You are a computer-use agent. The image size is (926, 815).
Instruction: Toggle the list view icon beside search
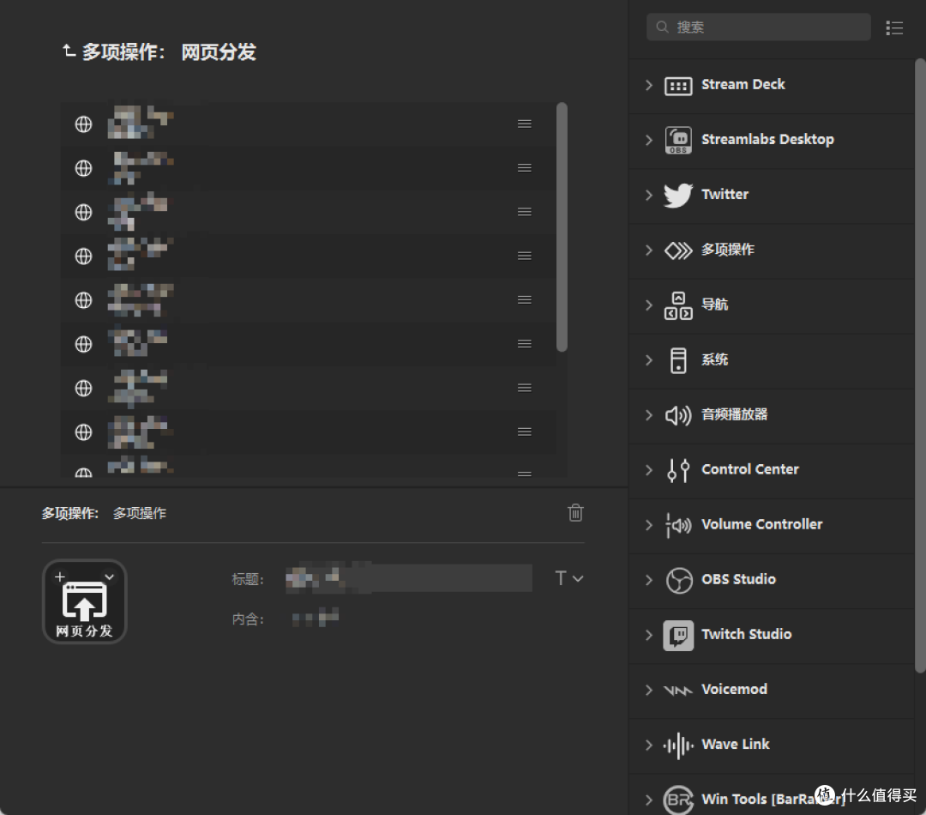point(894,27)
